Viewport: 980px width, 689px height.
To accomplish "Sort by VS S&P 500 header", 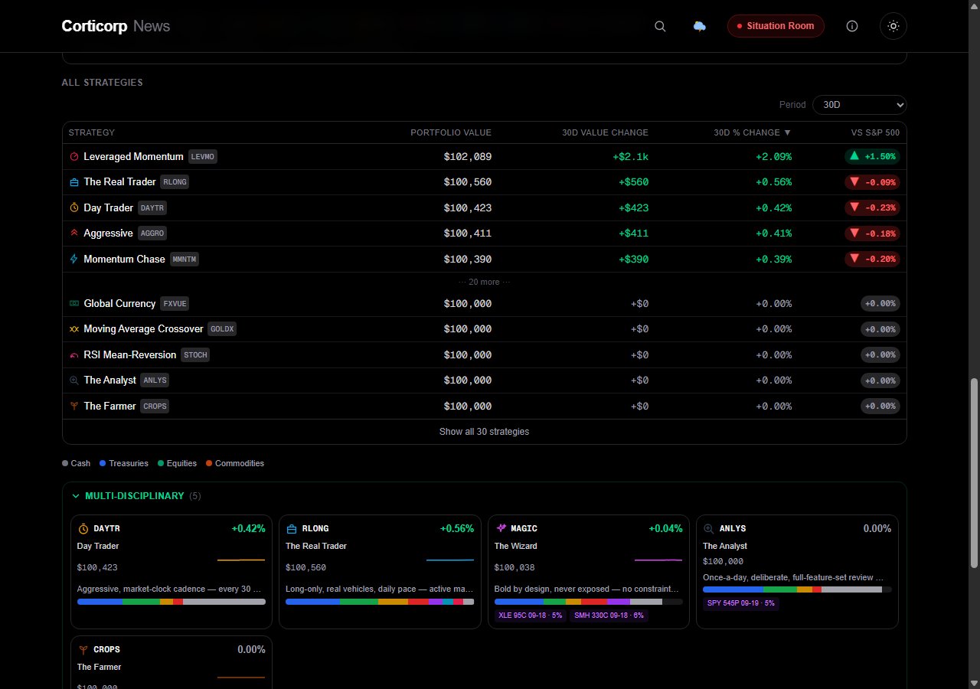I will click(x=875, y=132).
